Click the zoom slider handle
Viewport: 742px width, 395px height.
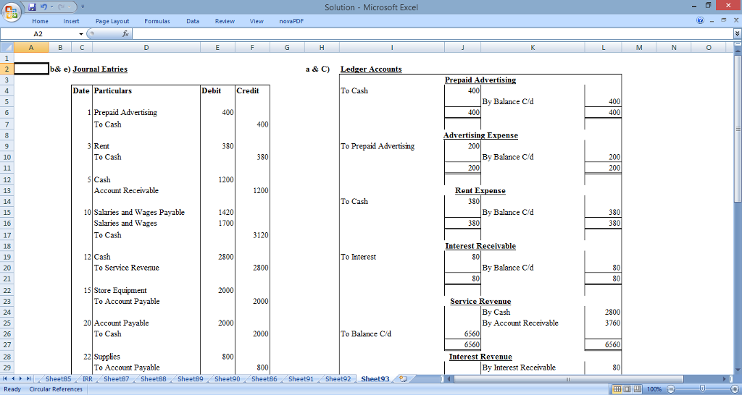click(702, 389)
